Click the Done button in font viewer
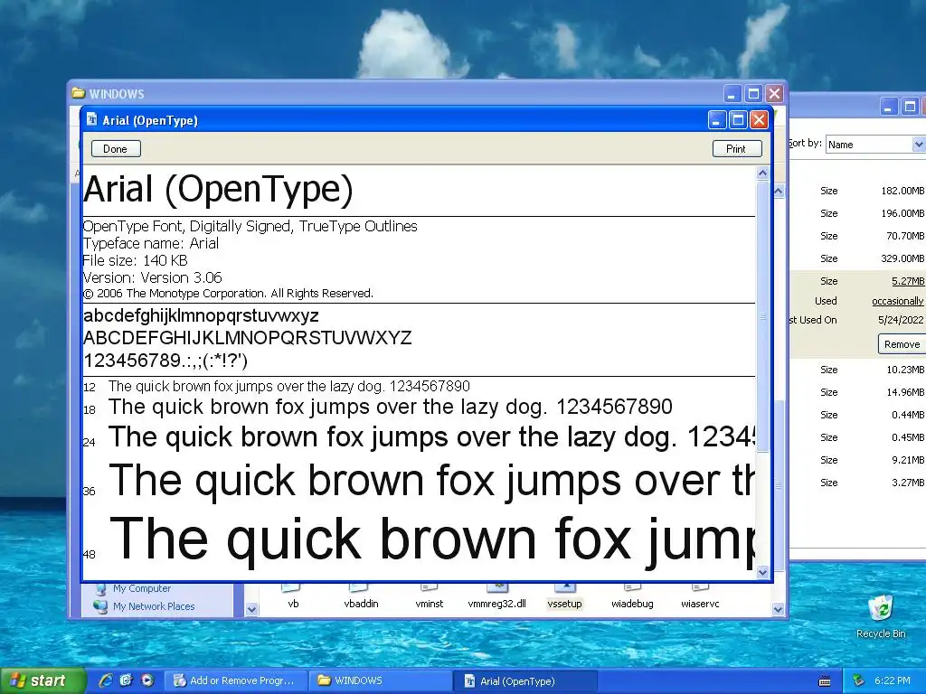The height and width of the screenshot is (694, 926). [116, 149]
